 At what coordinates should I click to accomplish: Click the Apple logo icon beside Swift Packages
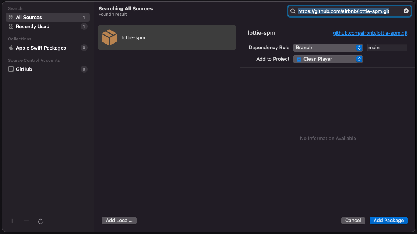click(x=11, y=48)
